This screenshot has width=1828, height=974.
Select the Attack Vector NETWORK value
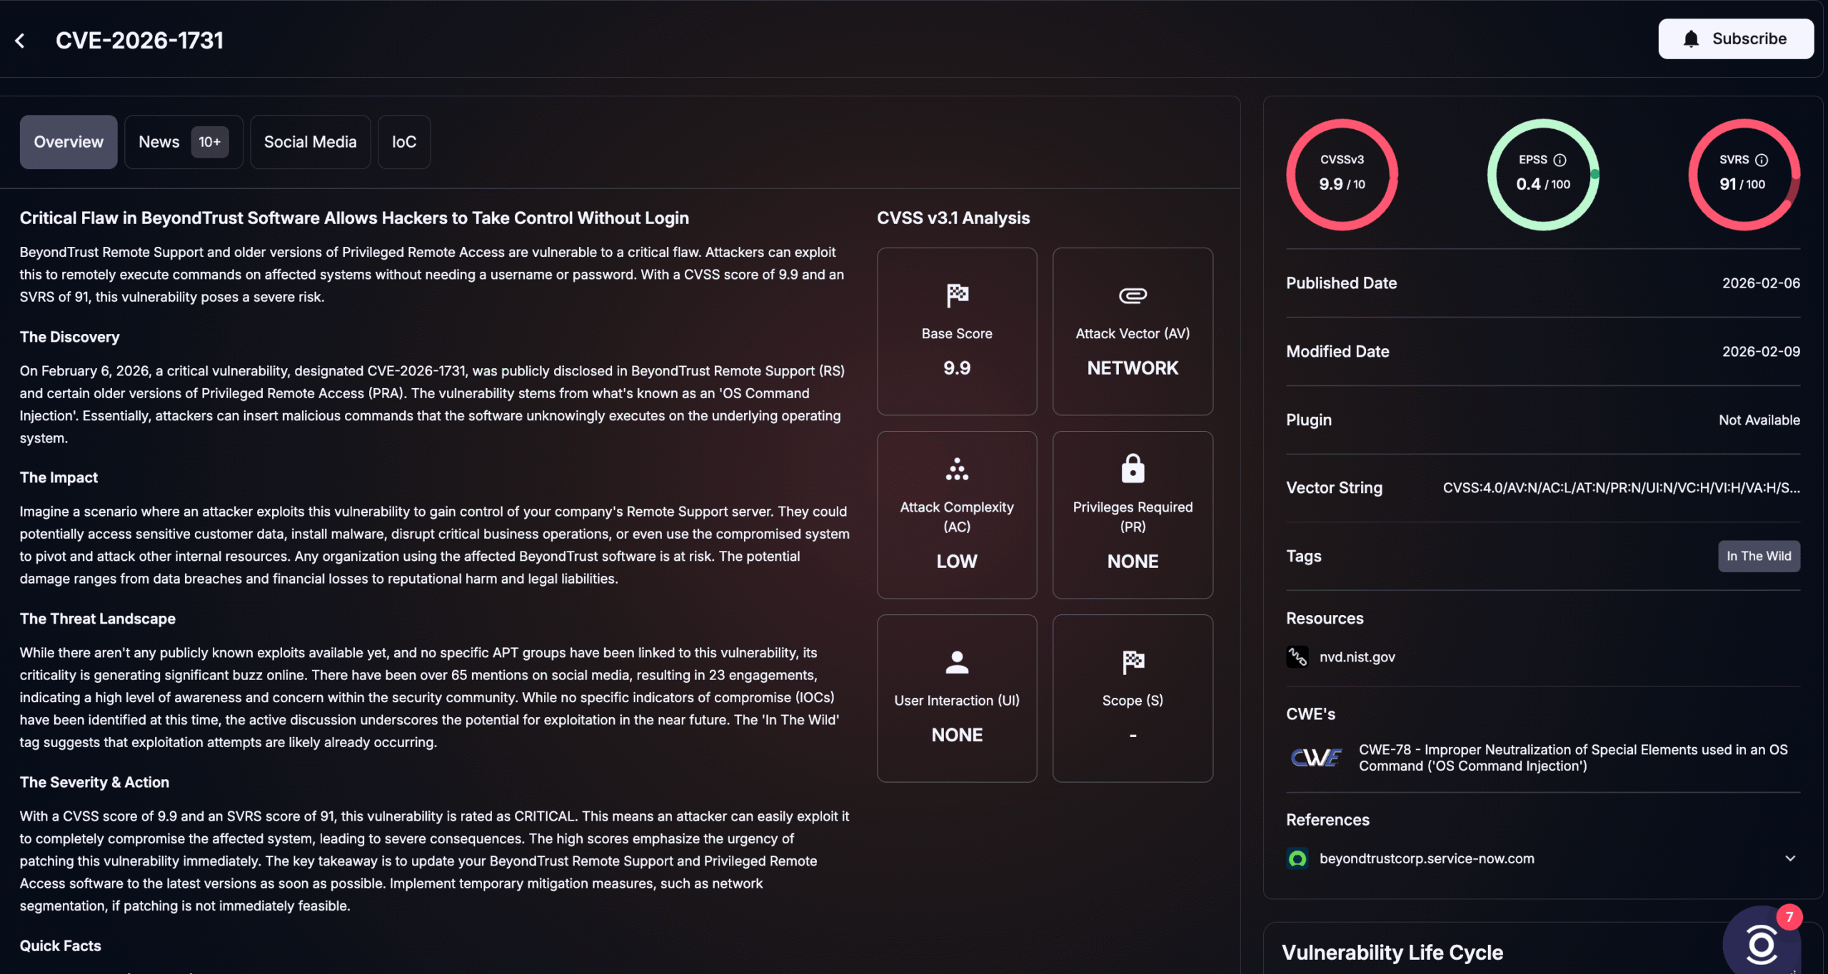(x=1133, y=368)
